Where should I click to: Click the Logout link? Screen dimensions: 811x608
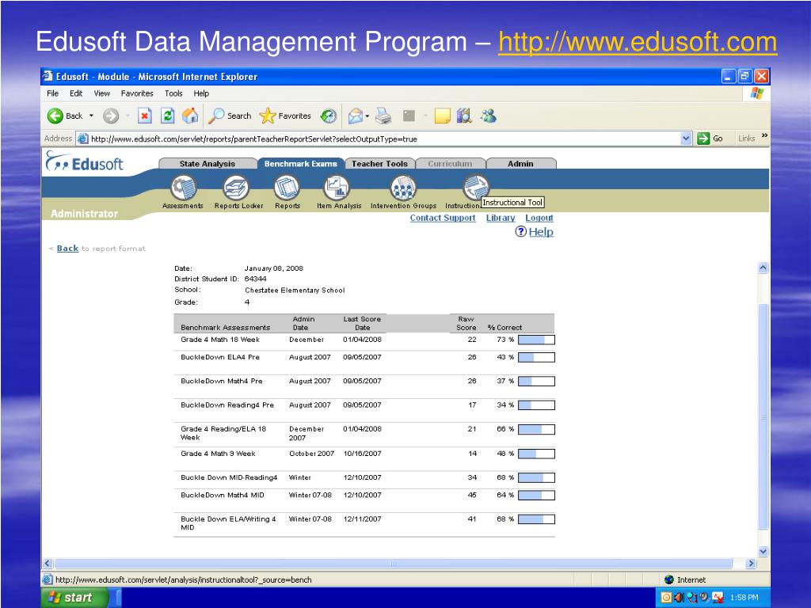point(539,218)
